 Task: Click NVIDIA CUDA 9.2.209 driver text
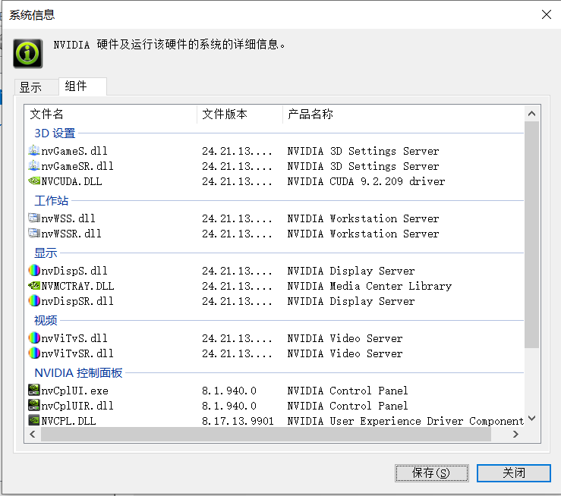pos(366,181)
